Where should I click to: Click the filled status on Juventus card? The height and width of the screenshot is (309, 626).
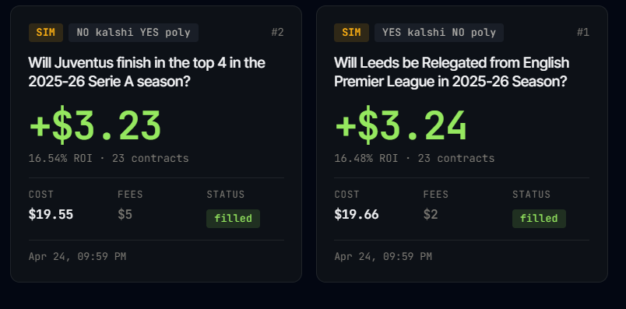[x=233, y=219]
